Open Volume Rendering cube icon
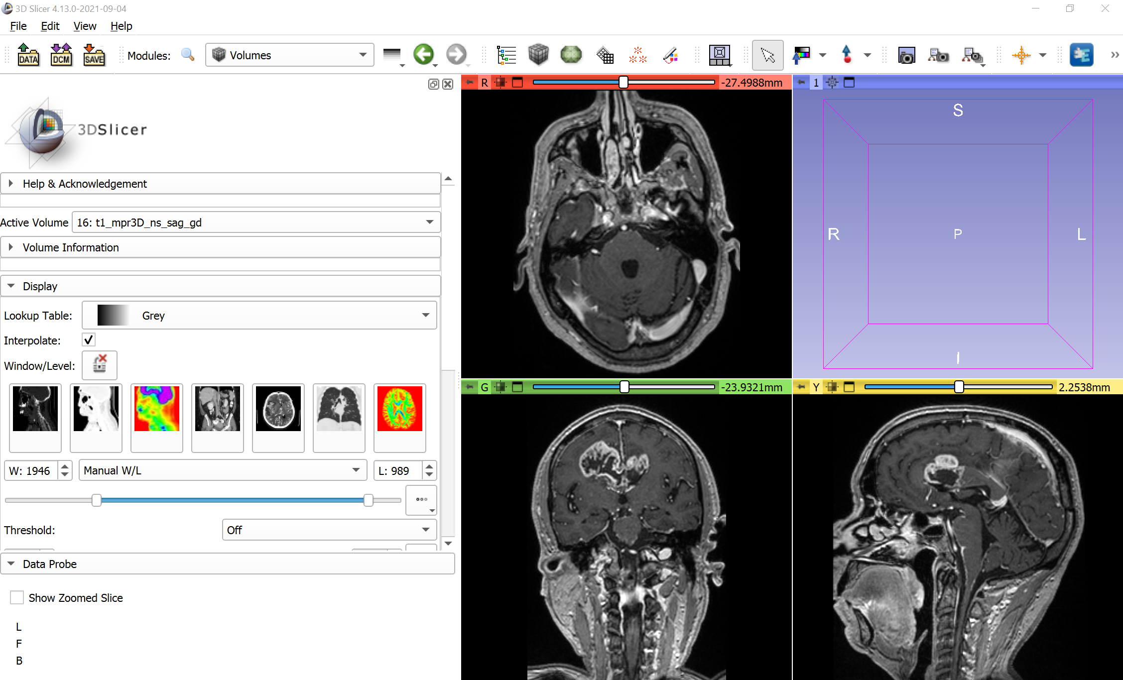Viewport: 1123px width, 680px height. tap(538, 55)
